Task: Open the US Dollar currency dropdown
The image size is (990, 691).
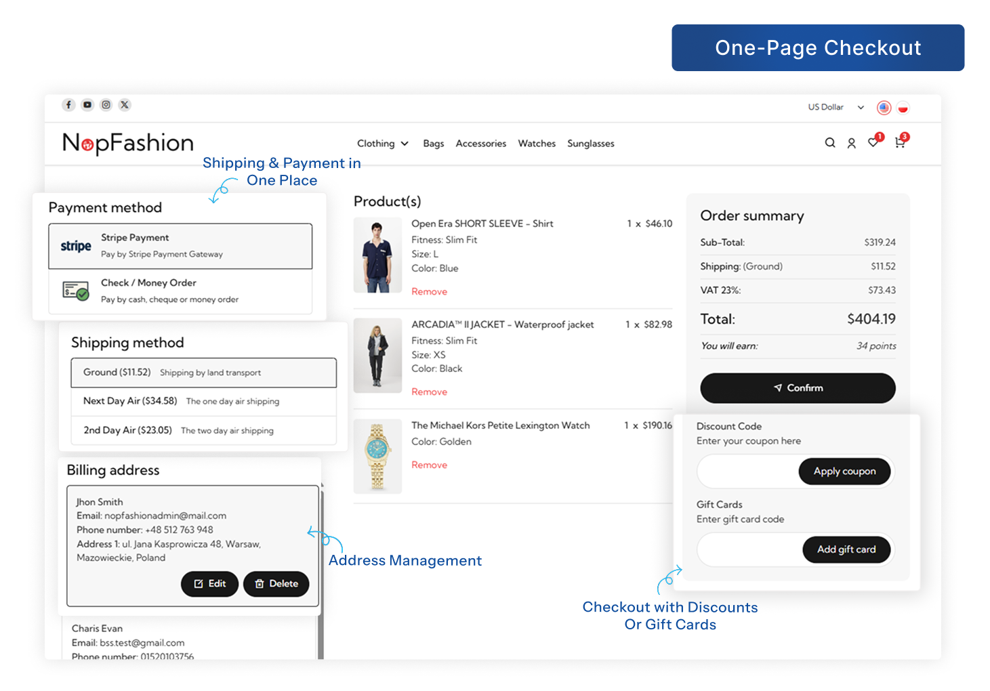Action: click(x=836, y=107)
